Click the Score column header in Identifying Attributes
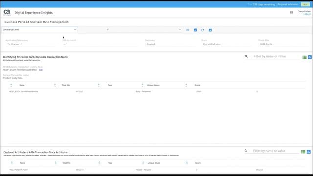 tap(197, 85)
